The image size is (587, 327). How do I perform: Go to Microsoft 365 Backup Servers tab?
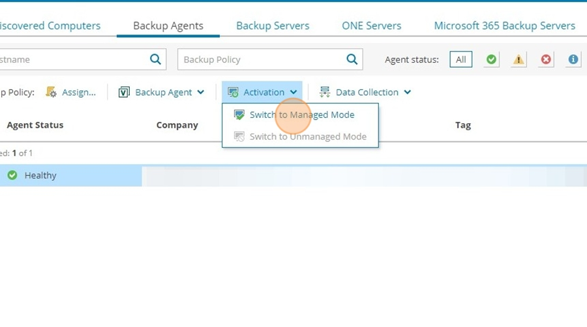pyautogui.click(x=504, y=26)
